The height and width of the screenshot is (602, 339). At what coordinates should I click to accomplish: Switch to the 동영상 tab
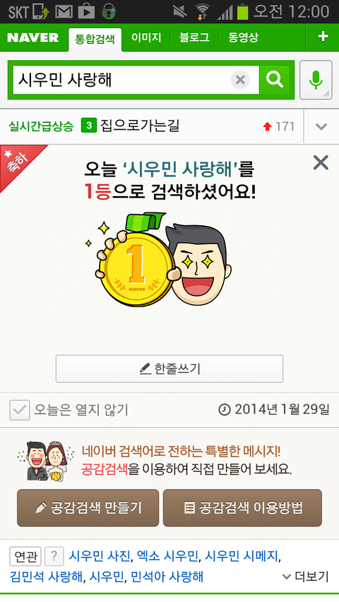pos(243,37)
